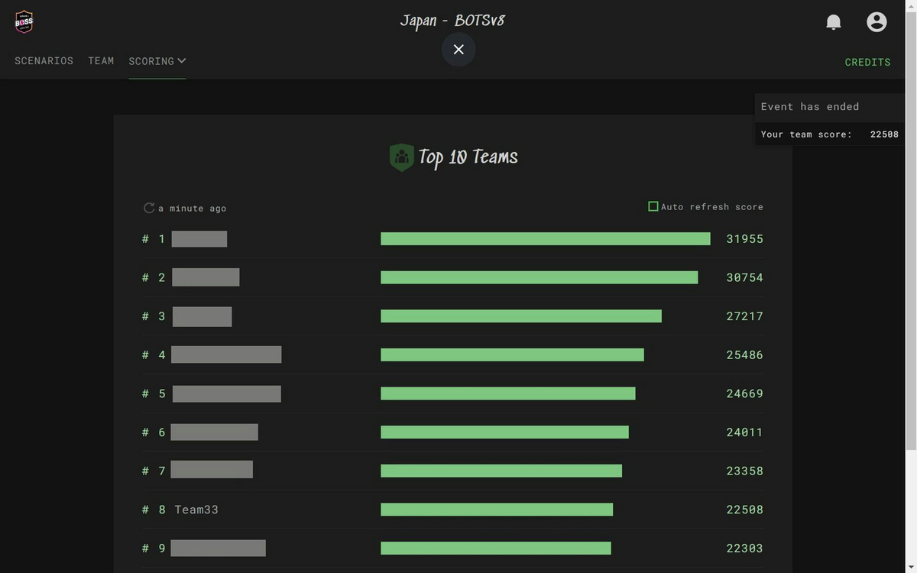Open the notifications bell

(x=832, y=21)
